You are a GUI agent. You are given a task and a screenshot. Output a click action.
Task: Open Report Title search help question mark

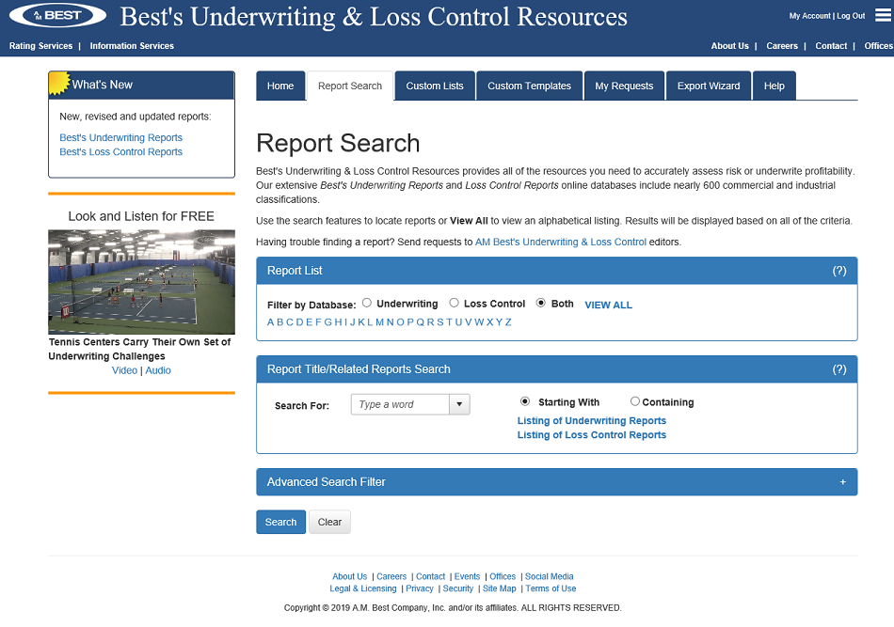coord(839,369)
